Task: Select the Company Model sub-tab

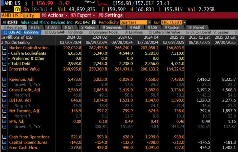Action: coord(103,33)
